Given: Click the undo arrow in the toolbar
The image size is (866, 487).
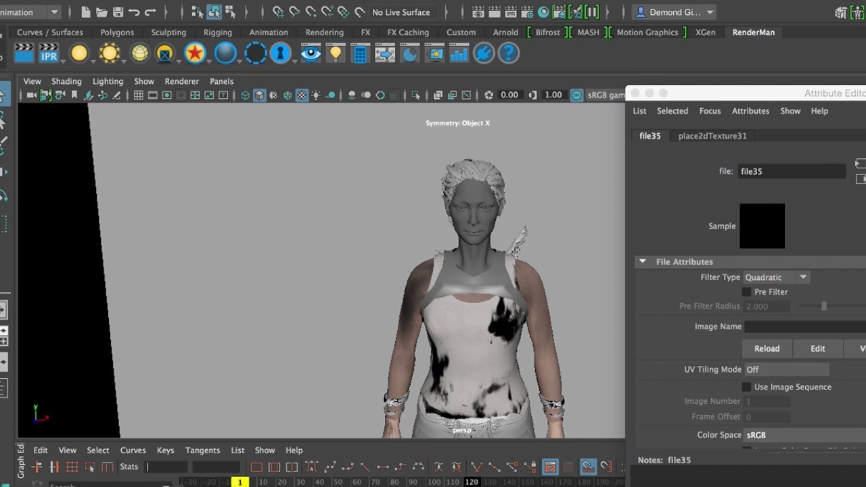Looking at the screenshot, I should point(134,12).
